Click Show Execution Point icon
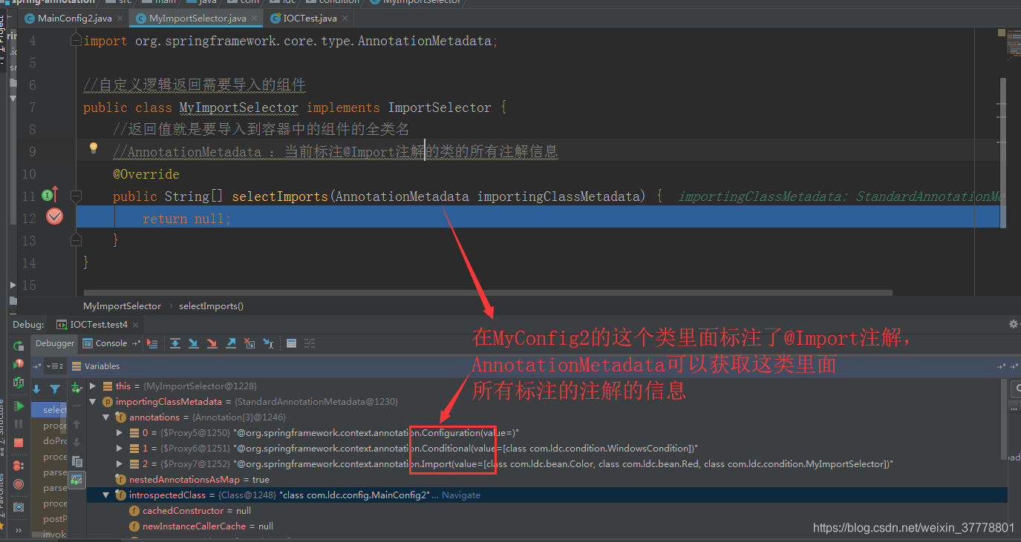This screenshot has width=1021, height=542. click(x=152, y=343)
